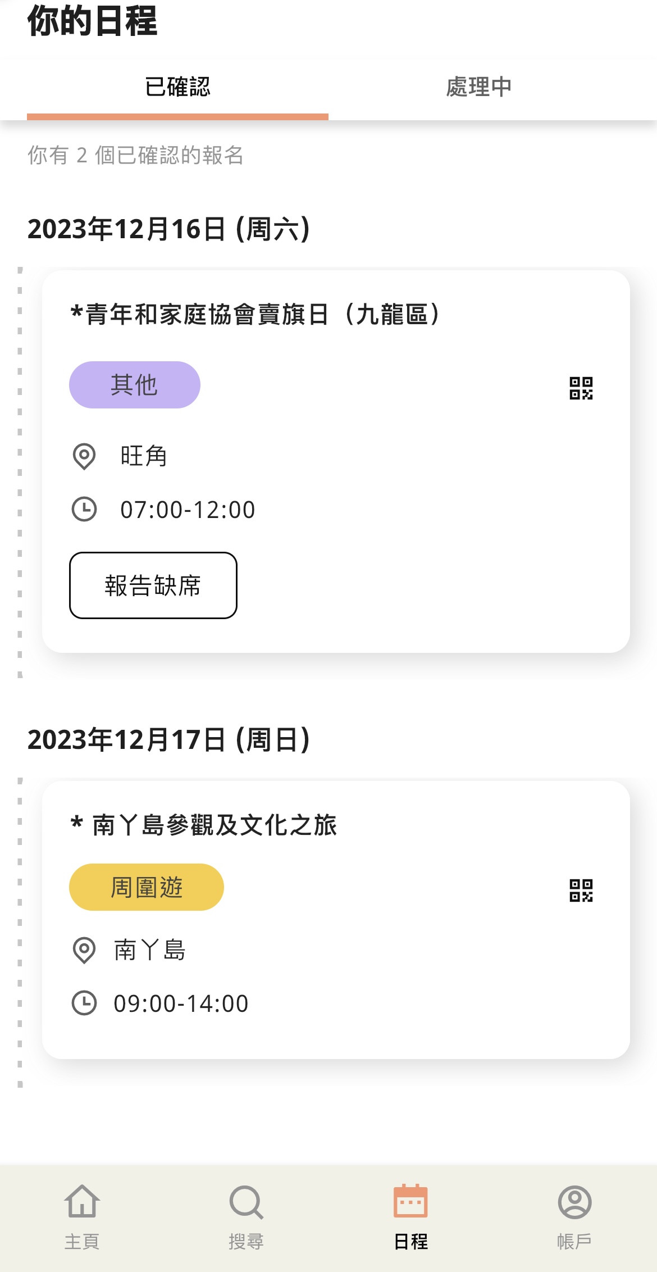Open the 搜尋 search icon
The height and width of the screenshot is (1272, 657).
click(x=246, y=1202)
